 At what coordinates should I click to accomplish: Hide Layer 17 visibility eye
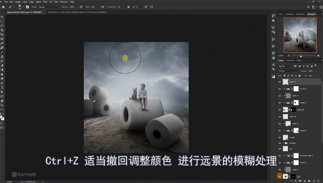click(x=279, y=82)
